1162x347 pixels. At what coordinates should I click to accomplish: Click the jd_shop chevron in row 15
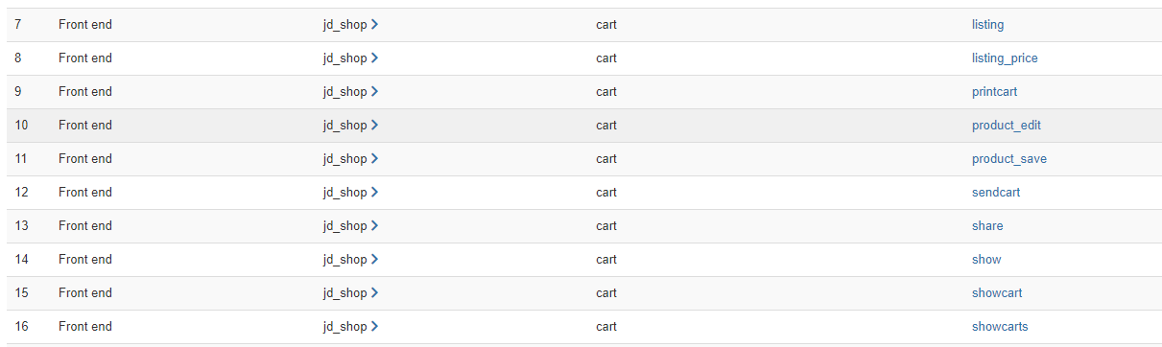pos(374,293)
